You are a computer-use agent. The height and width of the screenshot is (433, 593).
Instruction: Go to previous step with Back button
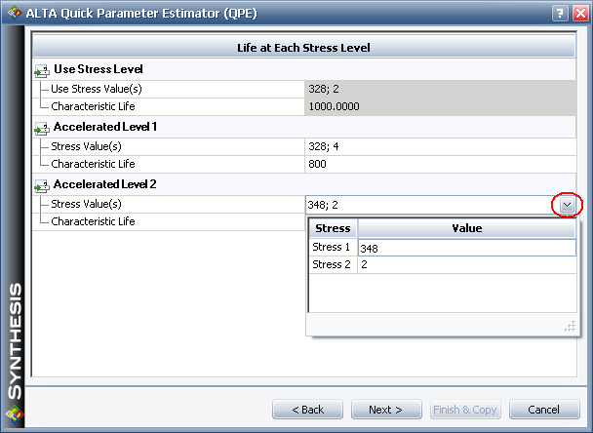click(x=308, y=410)
